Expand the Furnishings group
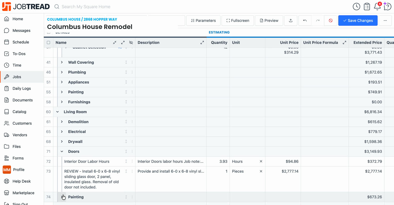 point(62,102)
